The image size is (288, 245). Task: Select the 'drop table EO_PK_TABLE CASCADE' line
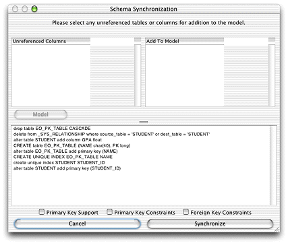click(x=52, y=129)
